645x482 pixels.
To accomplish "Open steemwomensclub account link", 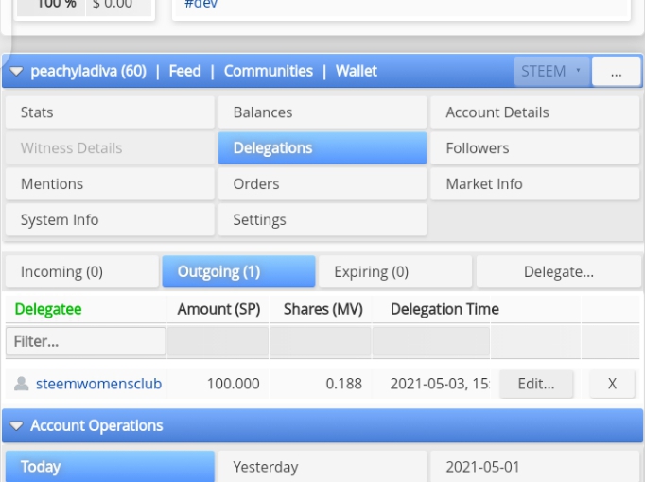I will coord(98,384).
